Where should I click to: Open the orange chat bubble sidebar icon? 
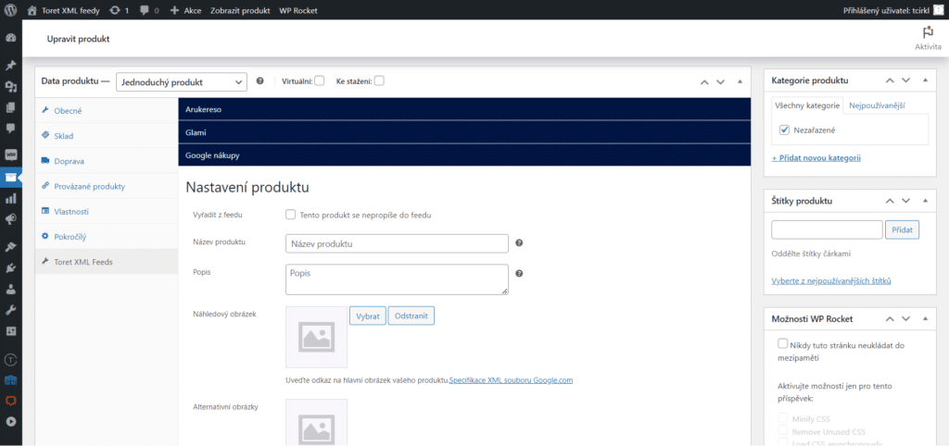pos(10,401)
